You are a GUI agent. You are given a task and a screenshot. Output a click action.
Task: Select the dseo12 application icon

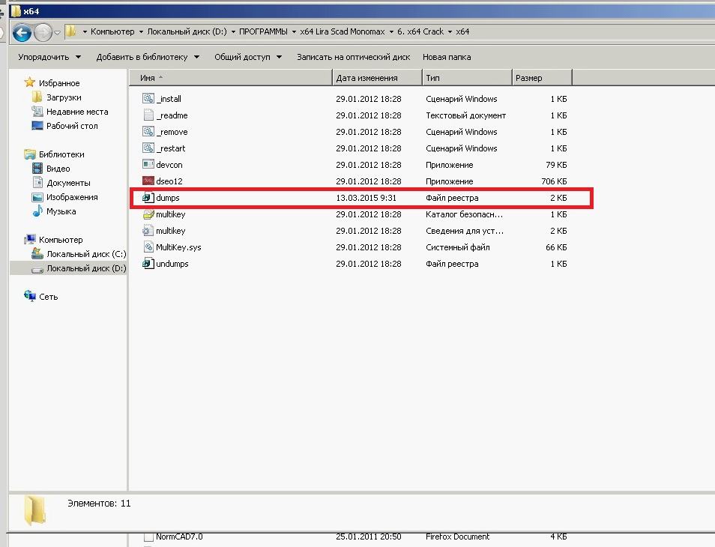148,181
